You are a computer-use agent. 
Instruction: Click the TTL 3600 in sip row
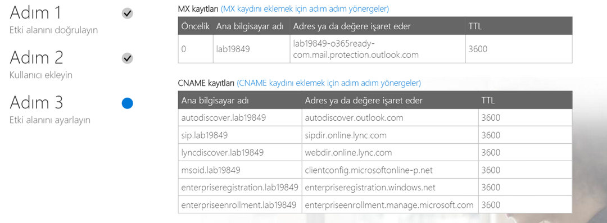[525, 135]
